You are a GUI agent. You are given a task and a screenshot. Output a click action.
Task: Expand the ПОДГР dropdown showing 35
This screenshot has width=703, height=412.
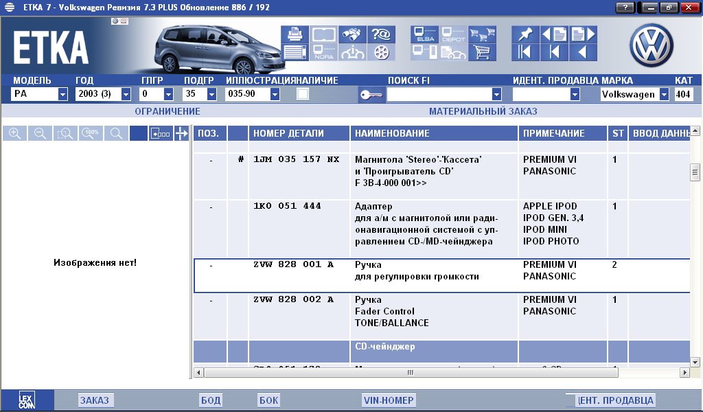point(211,94)
